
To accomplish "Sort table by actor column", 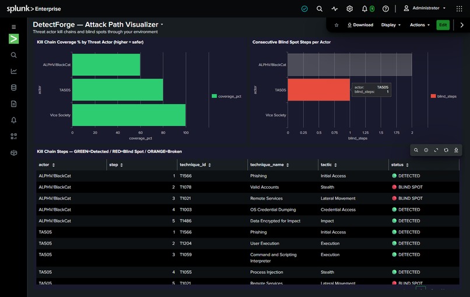I will click(x=54, y=165).
